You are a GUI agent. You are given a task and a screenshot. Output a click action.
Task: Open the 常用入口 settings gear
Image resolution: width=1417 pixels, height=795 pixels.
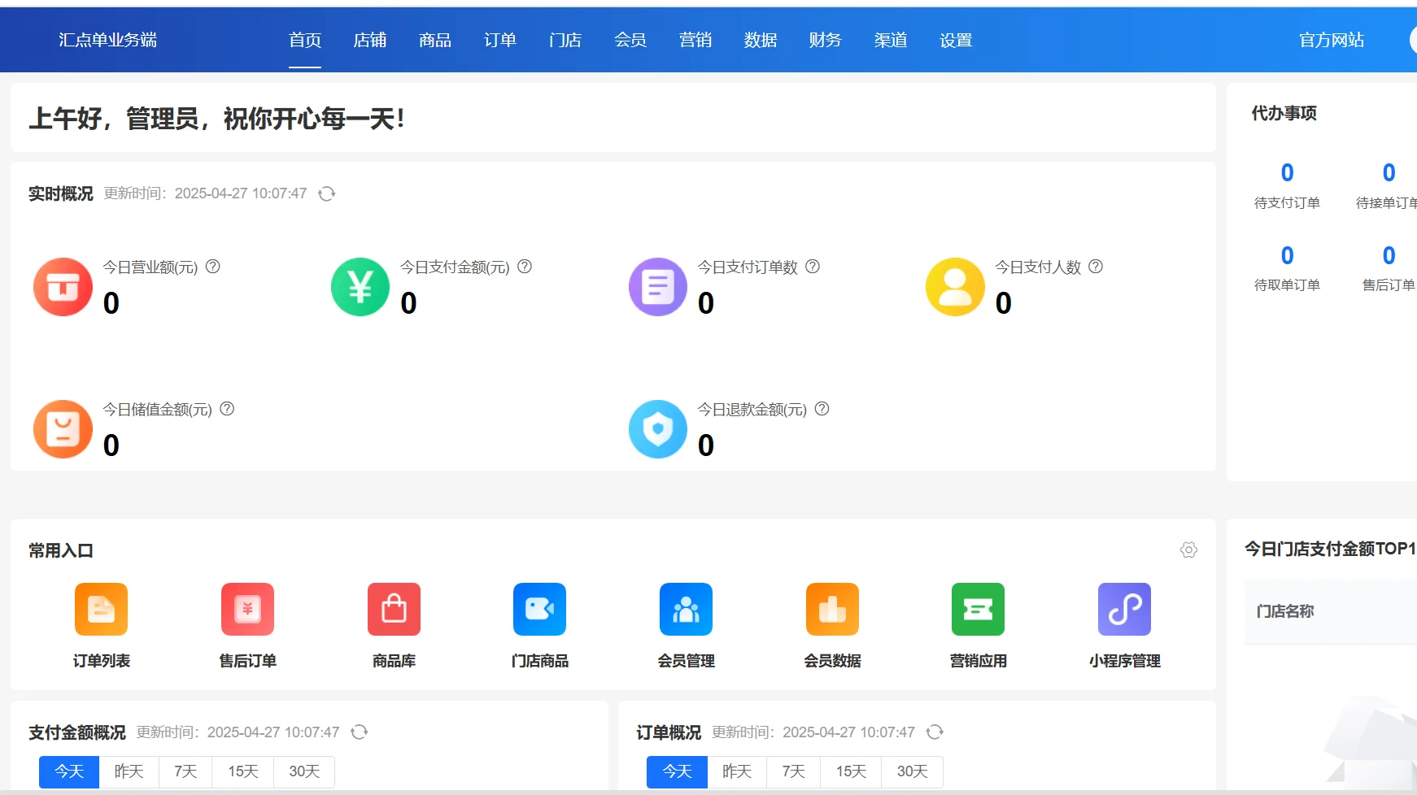[x=1188, y=550]
